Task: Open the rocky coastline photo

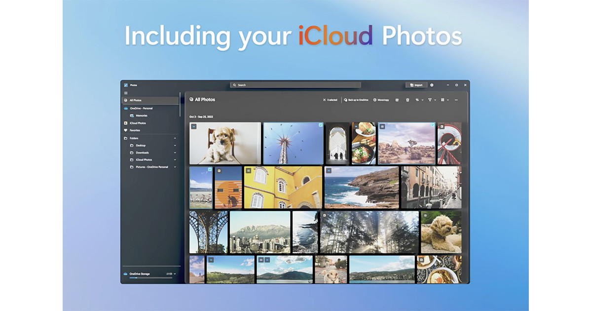Action: [x=362, y=188]
